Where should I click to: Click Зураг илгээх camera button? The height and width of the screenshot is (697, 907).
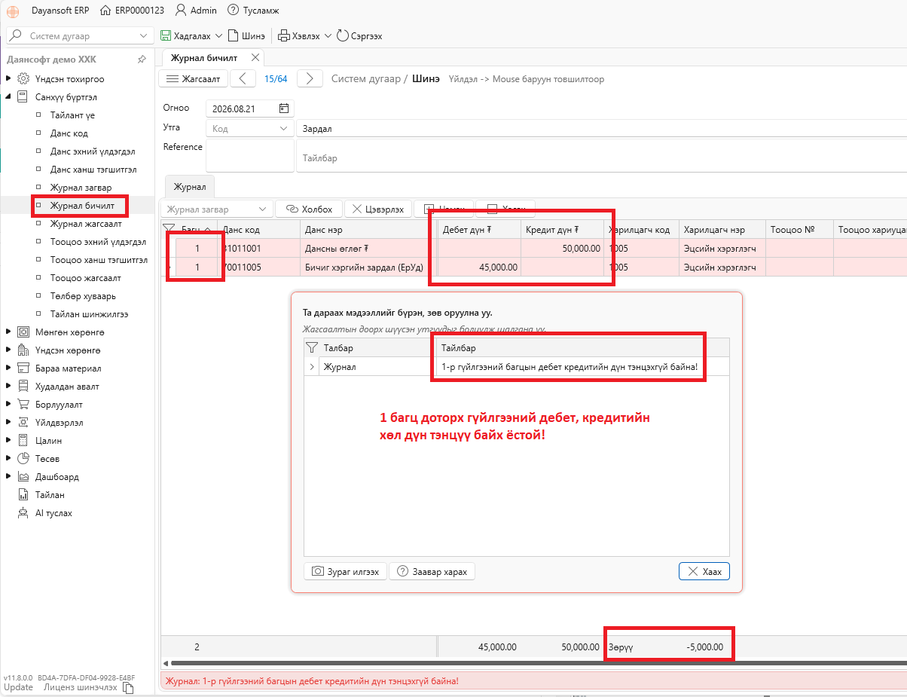coord(346,572)
